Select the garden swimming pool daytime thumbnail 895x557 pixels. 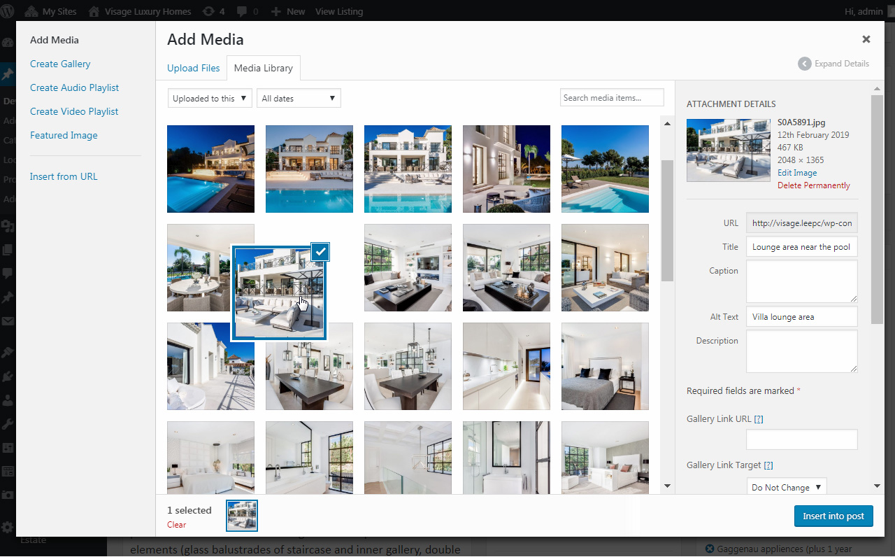(605, 169)
